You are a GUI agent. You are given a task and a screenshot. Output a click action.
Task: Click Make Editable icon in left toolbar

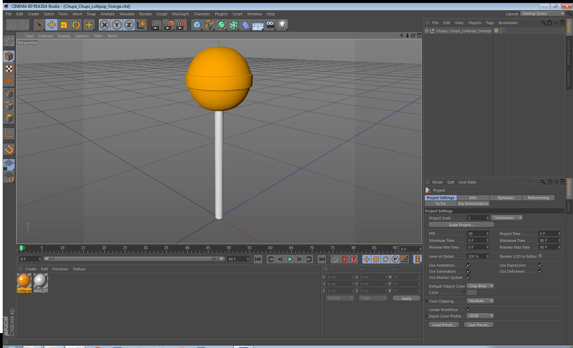pyautogui.click(x=9, y=41)
